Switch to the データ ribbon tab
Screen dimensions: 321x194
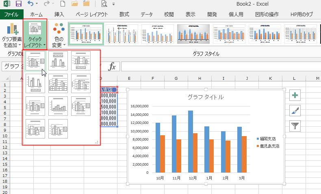147,14
